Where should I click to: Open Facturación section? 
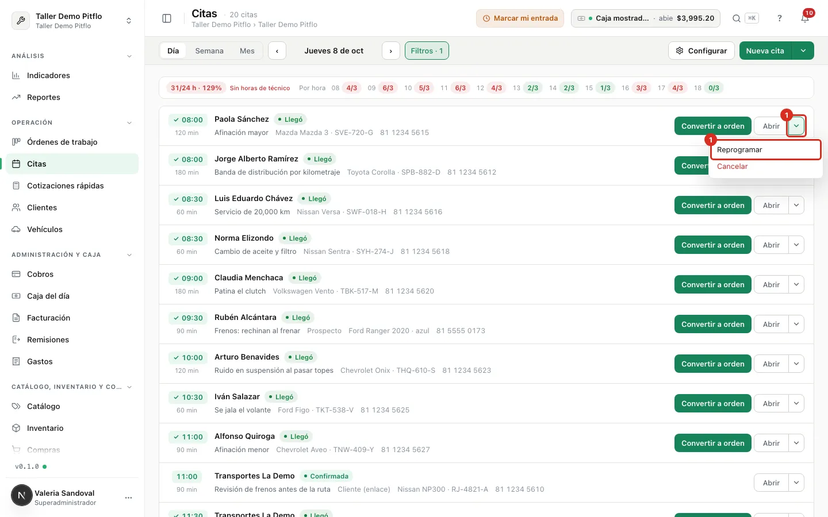coord(72,318)
